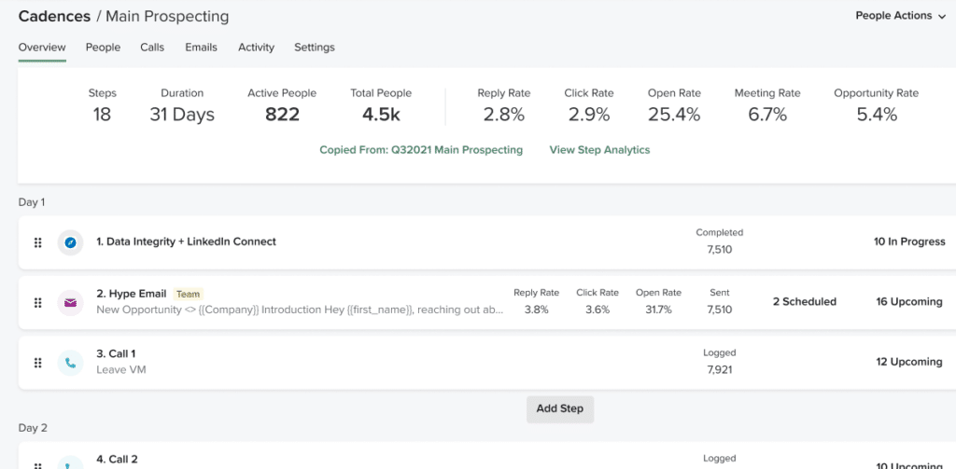956x469 pixels.
Task: Grab the drag handle for Call 1 step
Action: [37, 363]
